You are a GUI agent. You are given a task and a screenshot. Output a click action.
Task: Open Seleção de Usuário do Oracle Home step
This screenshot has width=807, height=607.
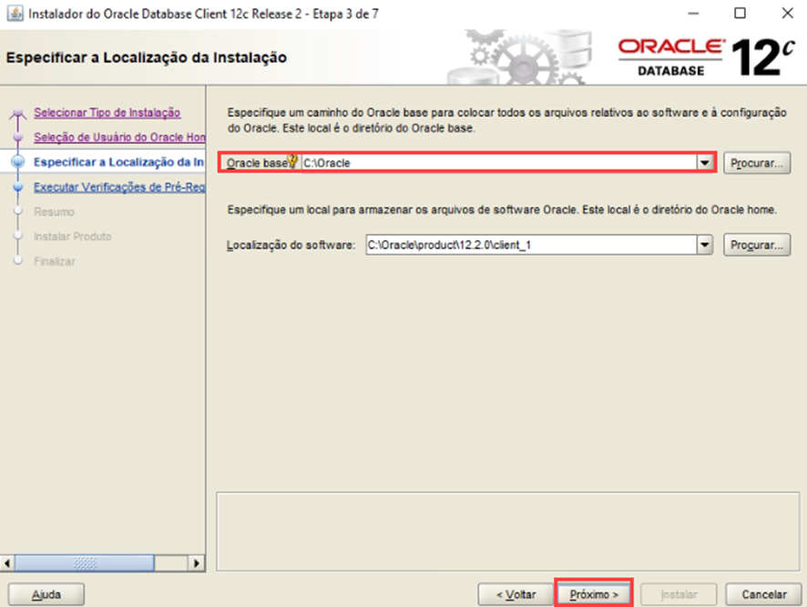(119, 137)
